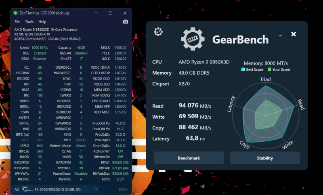Run the GearBench Stability test
Viewport: 323px width, 195px height.
[265, 158]
